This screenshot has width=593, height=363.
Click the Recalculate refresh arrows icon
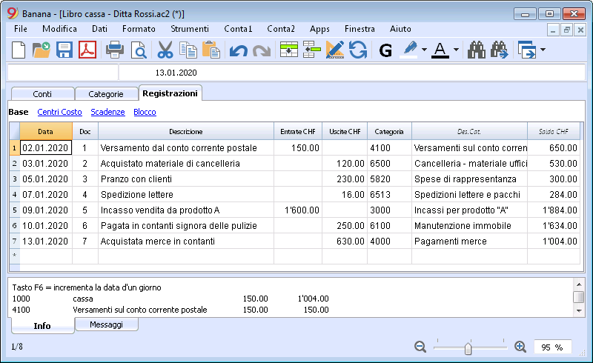pos(358,50)
